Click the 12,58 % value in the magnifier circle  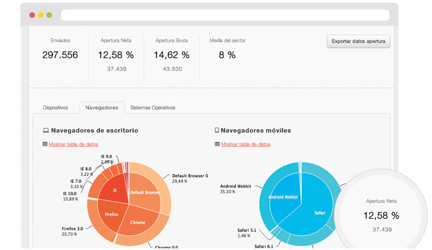pyautogui.click(x=381, y=215)
